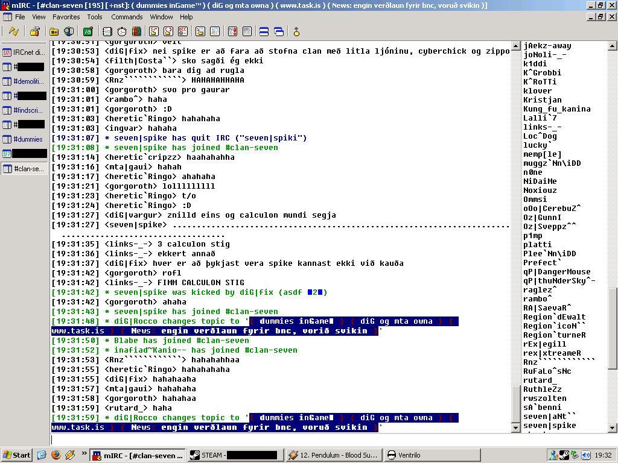Open the DCC Options toolbar icon
618x463 pixels.
183,31
